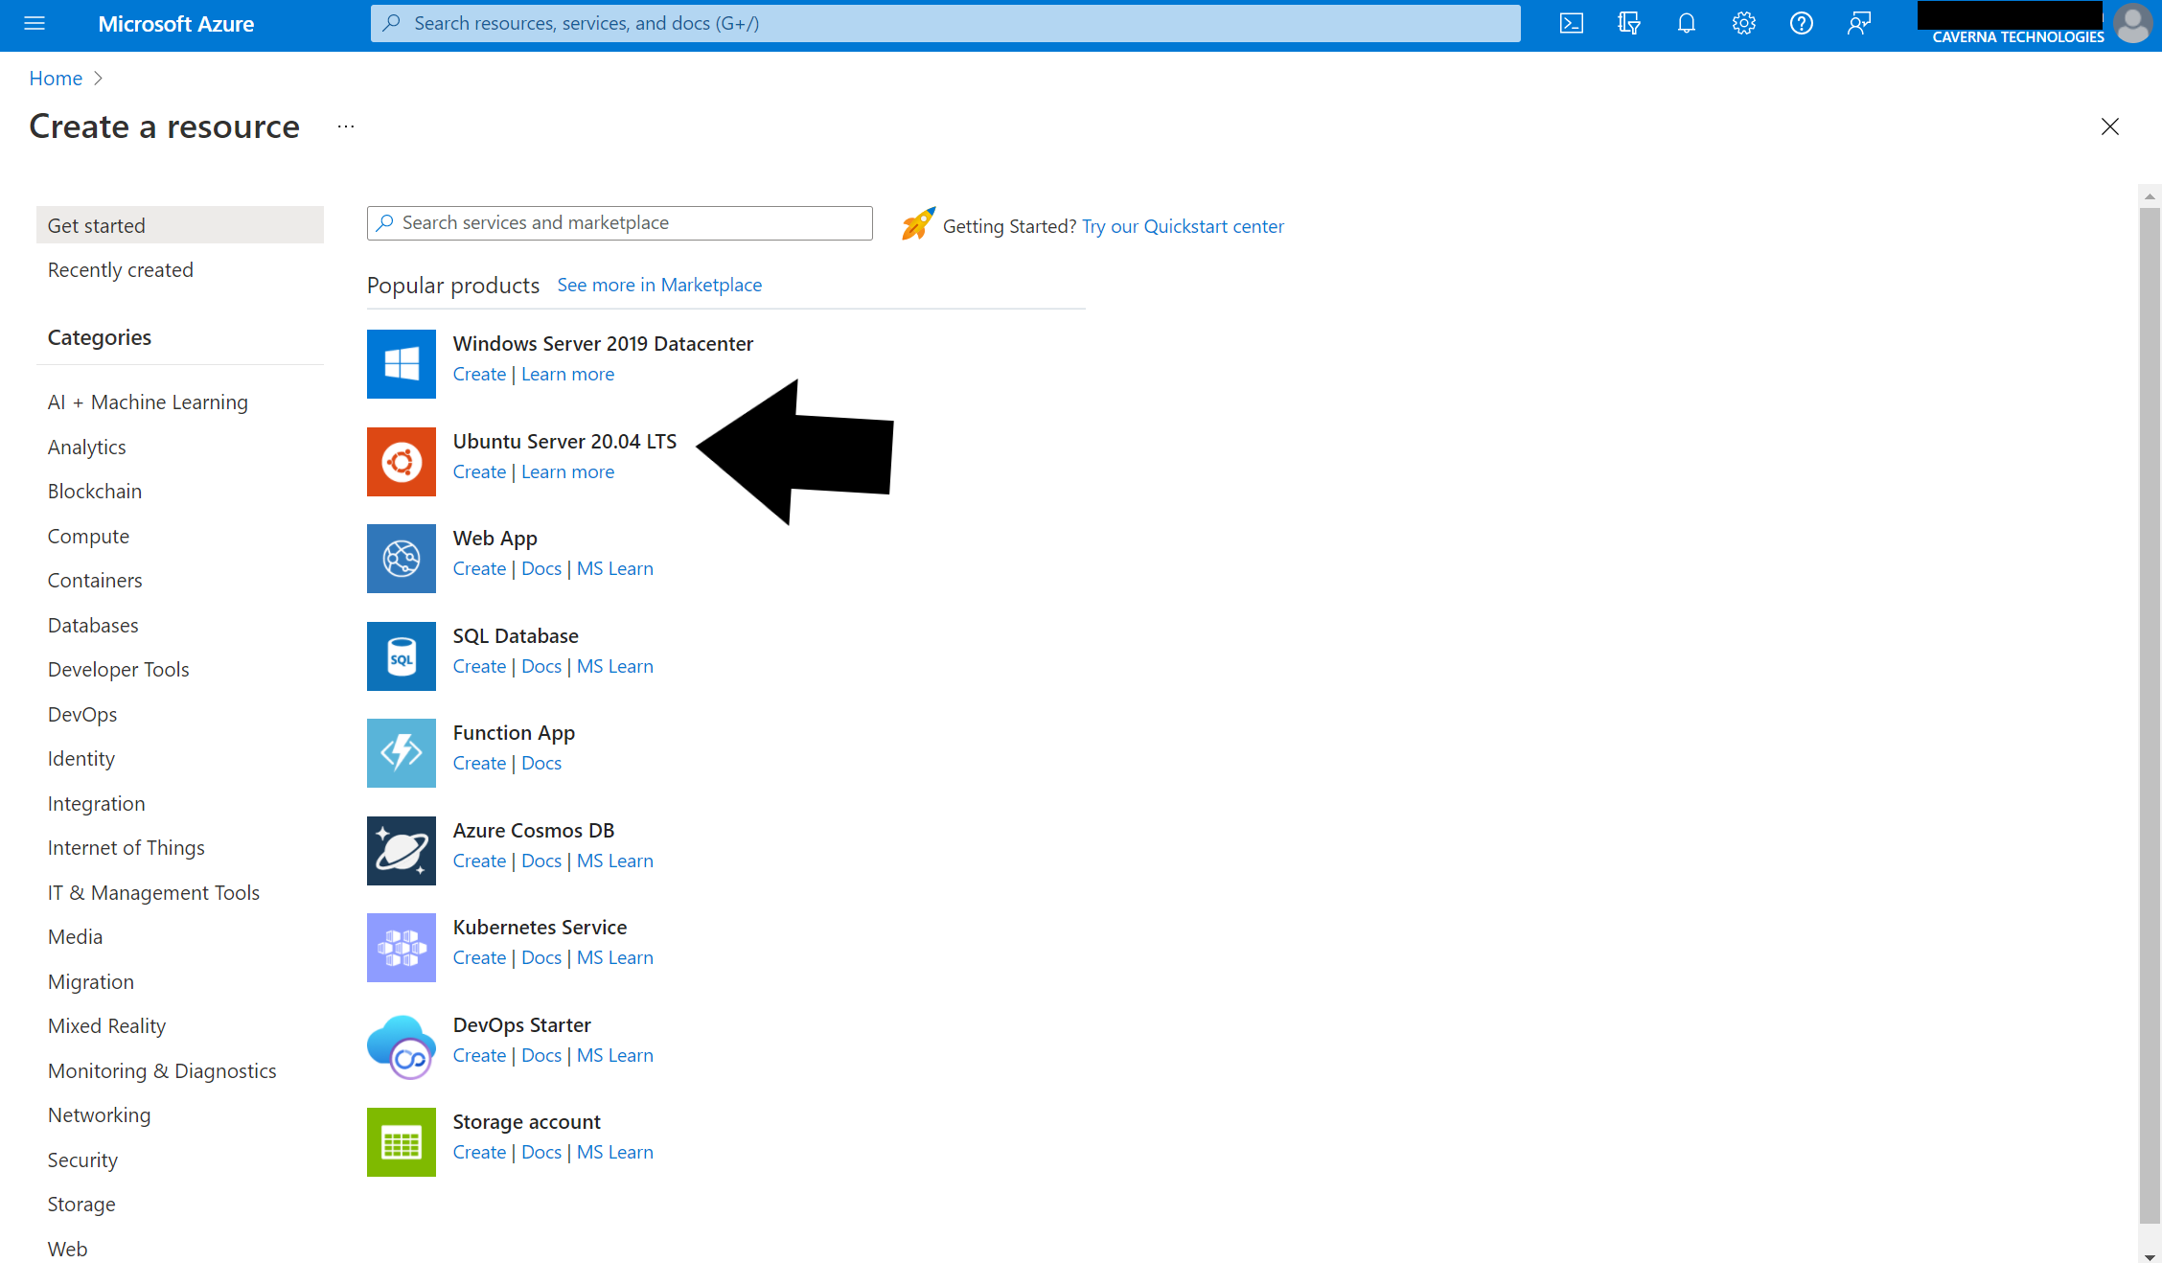This screenshot has height=1263, width=2162.
Task: Open See more in Marketplace link
Action: [x=659, y=285]
